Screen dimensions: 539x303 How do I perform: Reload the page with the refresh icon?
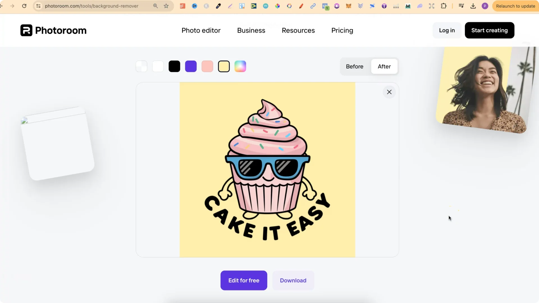tap(24, 6)
